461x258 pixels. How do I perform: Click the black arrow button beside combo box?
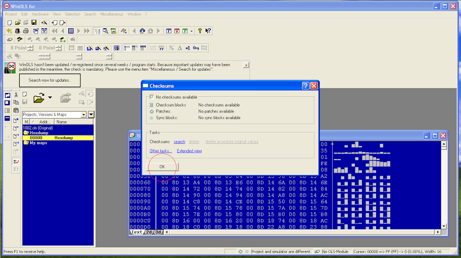91,115
